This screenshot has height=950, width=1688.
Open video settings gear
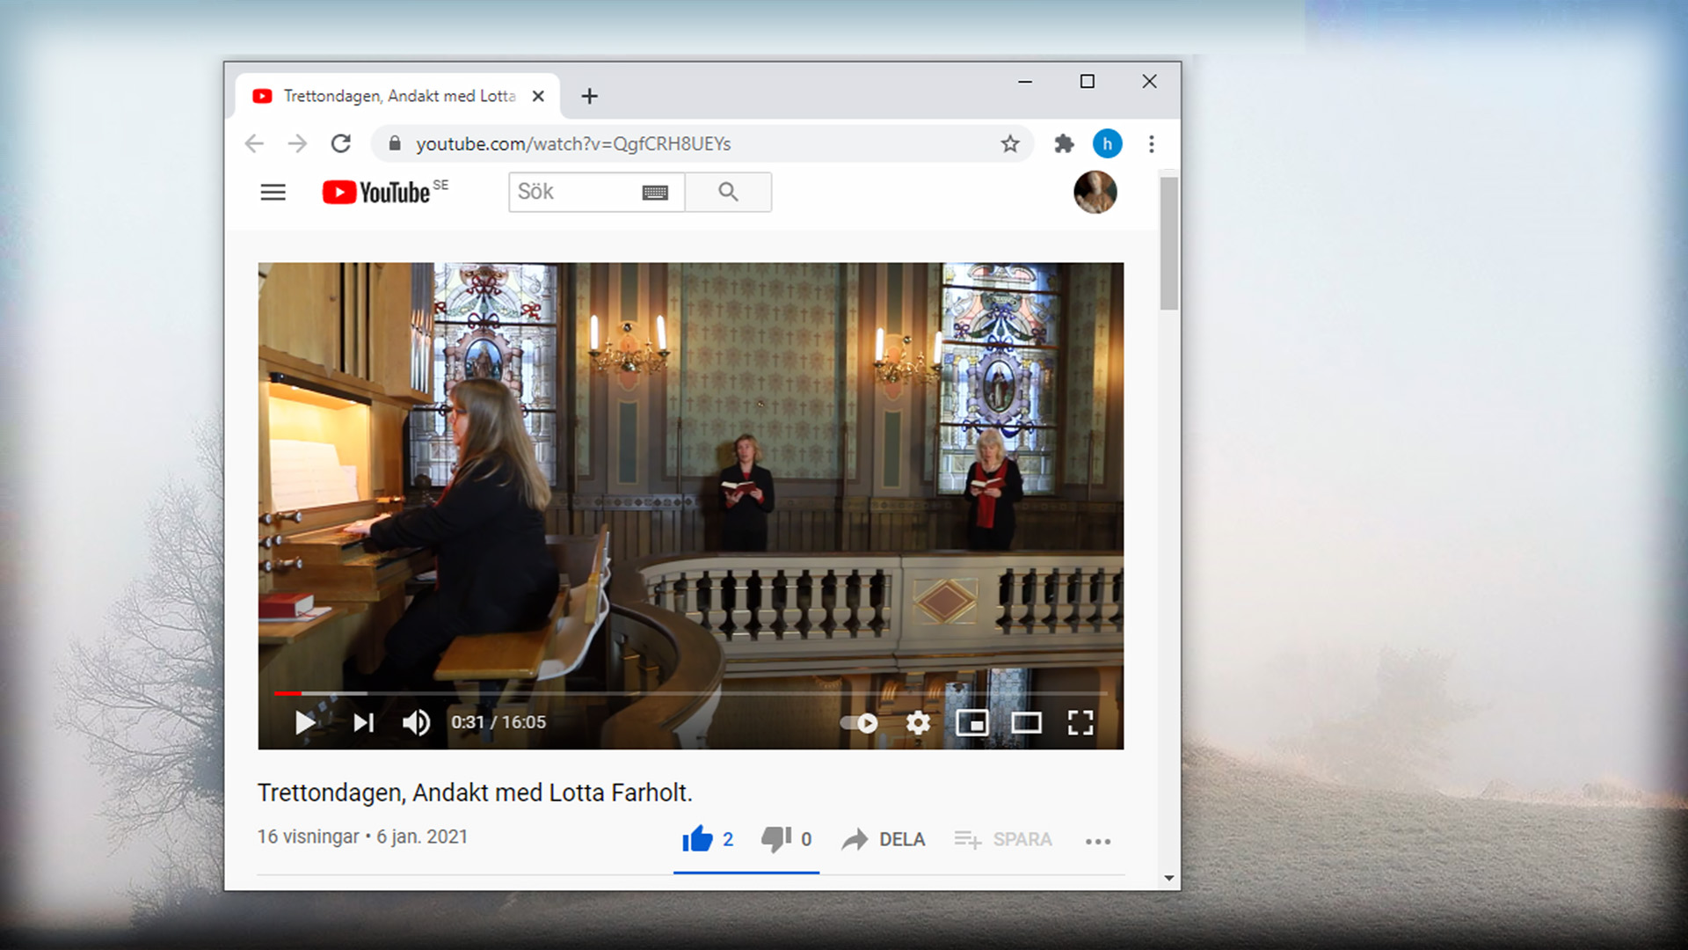[x=918, y=723]
